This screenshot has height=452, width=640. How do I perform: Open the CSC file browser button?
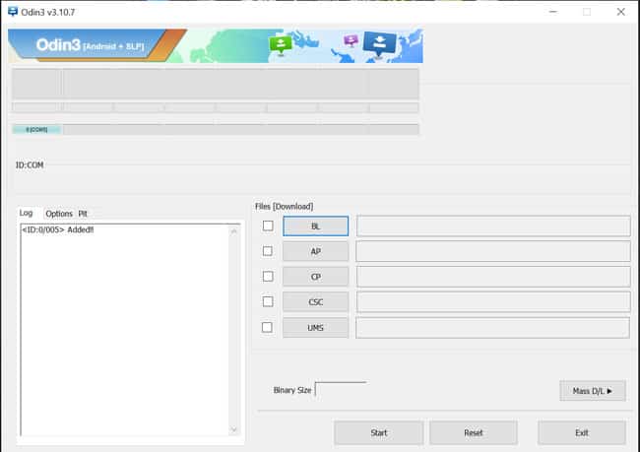coord(315,302)
